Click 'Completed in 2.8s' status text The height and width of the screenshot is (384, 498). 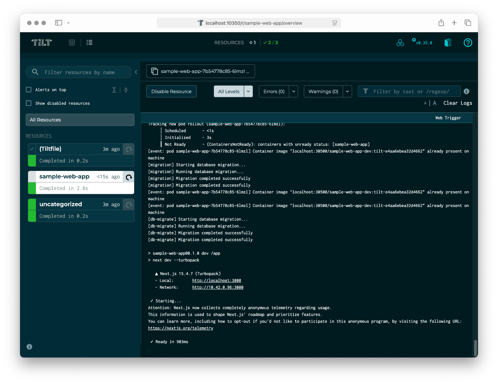pos(64,188)
